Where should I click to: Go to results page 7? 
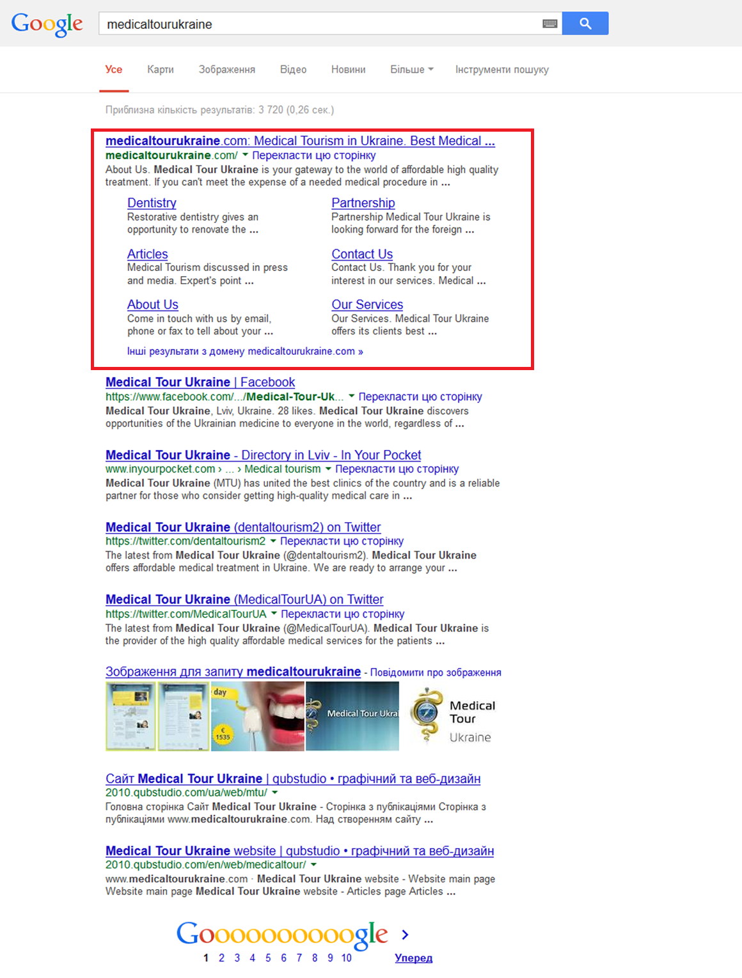point(299,958)
